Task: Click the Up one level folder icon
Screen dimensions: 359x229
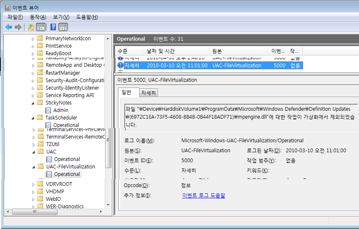Action: [31, 27]
